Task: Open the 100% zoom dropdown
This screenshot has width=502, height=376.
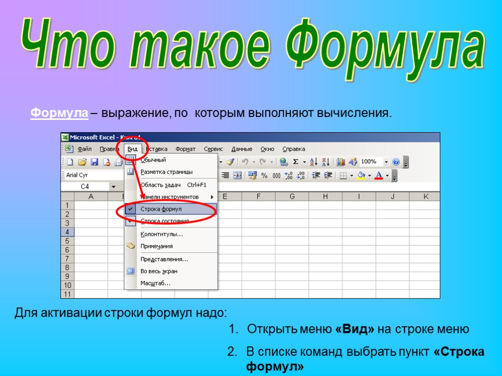Action: 386,162
